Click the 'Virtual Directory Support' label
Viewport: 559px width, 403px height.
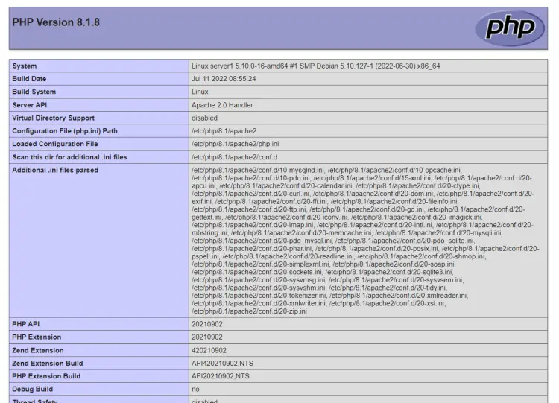(54, 118)
